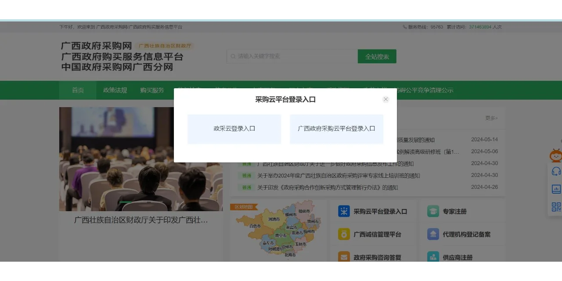Open the 政府采购咨询答复 envelope icon

click(345, 257)
